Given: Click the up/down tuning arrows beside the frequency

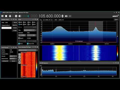Looking at the screenshot, I should pyautogui.click(x=62, y=16).
